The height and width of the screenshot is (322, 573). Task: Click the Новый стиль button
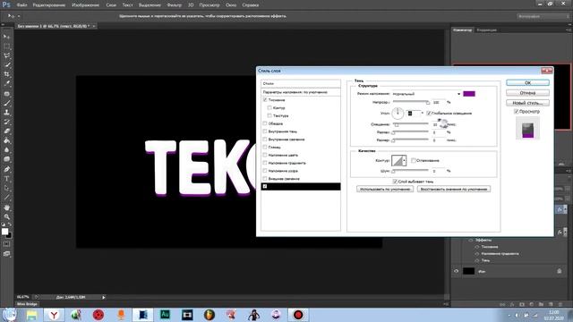click(x=527, y=103)
